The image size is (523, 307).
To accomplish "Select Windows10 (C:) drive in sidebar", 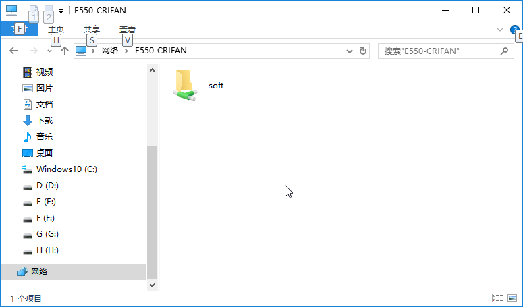I will (x=59, y=169).
